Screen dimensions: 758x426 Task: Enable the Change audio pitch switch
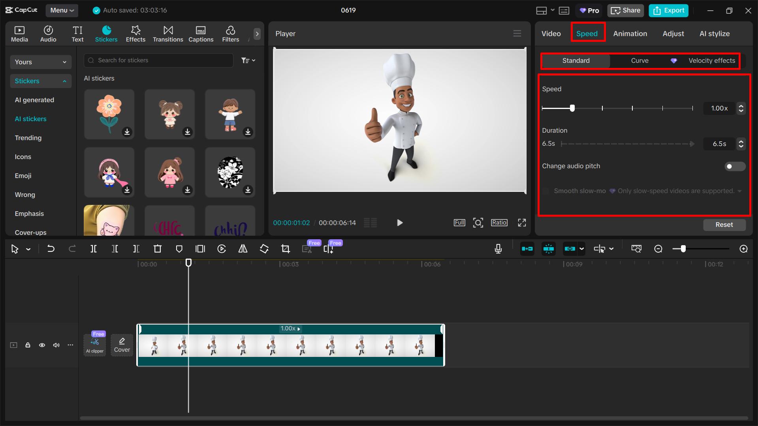(x=734, y=166)
